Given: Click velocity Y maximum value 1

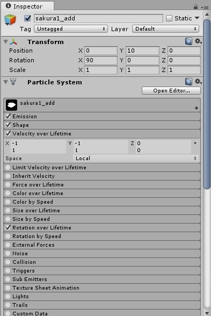Looking at the screenshot, I should pos(101,150).
